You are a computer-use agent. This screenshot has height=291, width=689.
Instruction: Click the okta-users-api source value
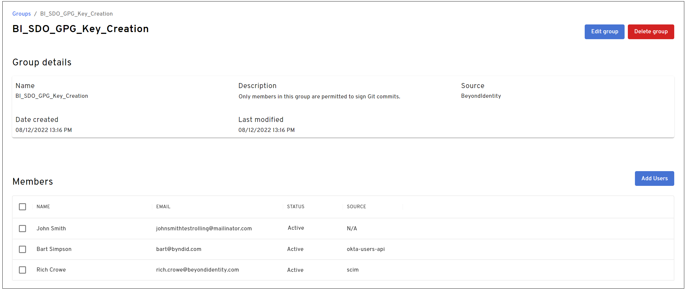tap(366, 249)
